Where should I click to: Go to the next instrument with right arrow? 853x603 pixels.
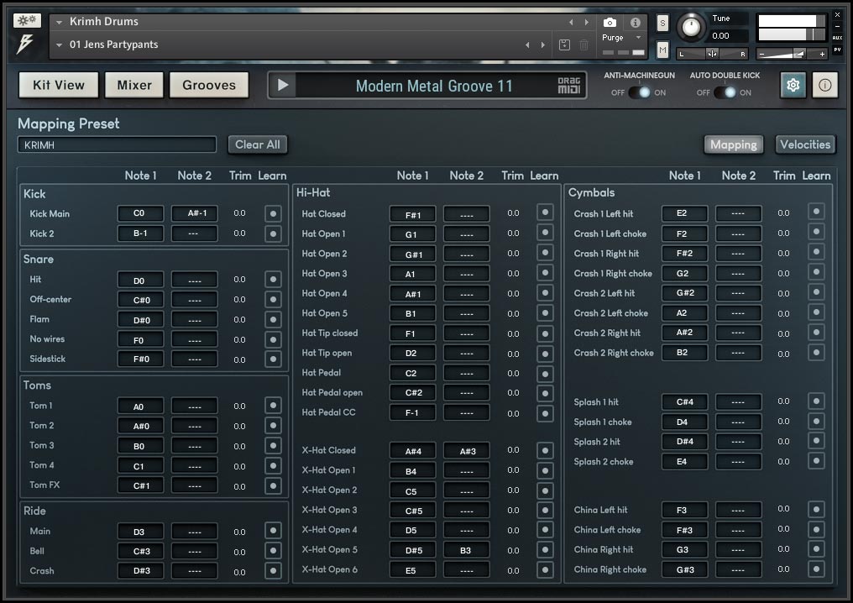click(586, 23)
